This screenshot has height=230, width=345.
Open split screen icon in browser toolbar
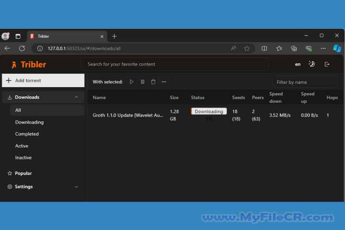264,48
